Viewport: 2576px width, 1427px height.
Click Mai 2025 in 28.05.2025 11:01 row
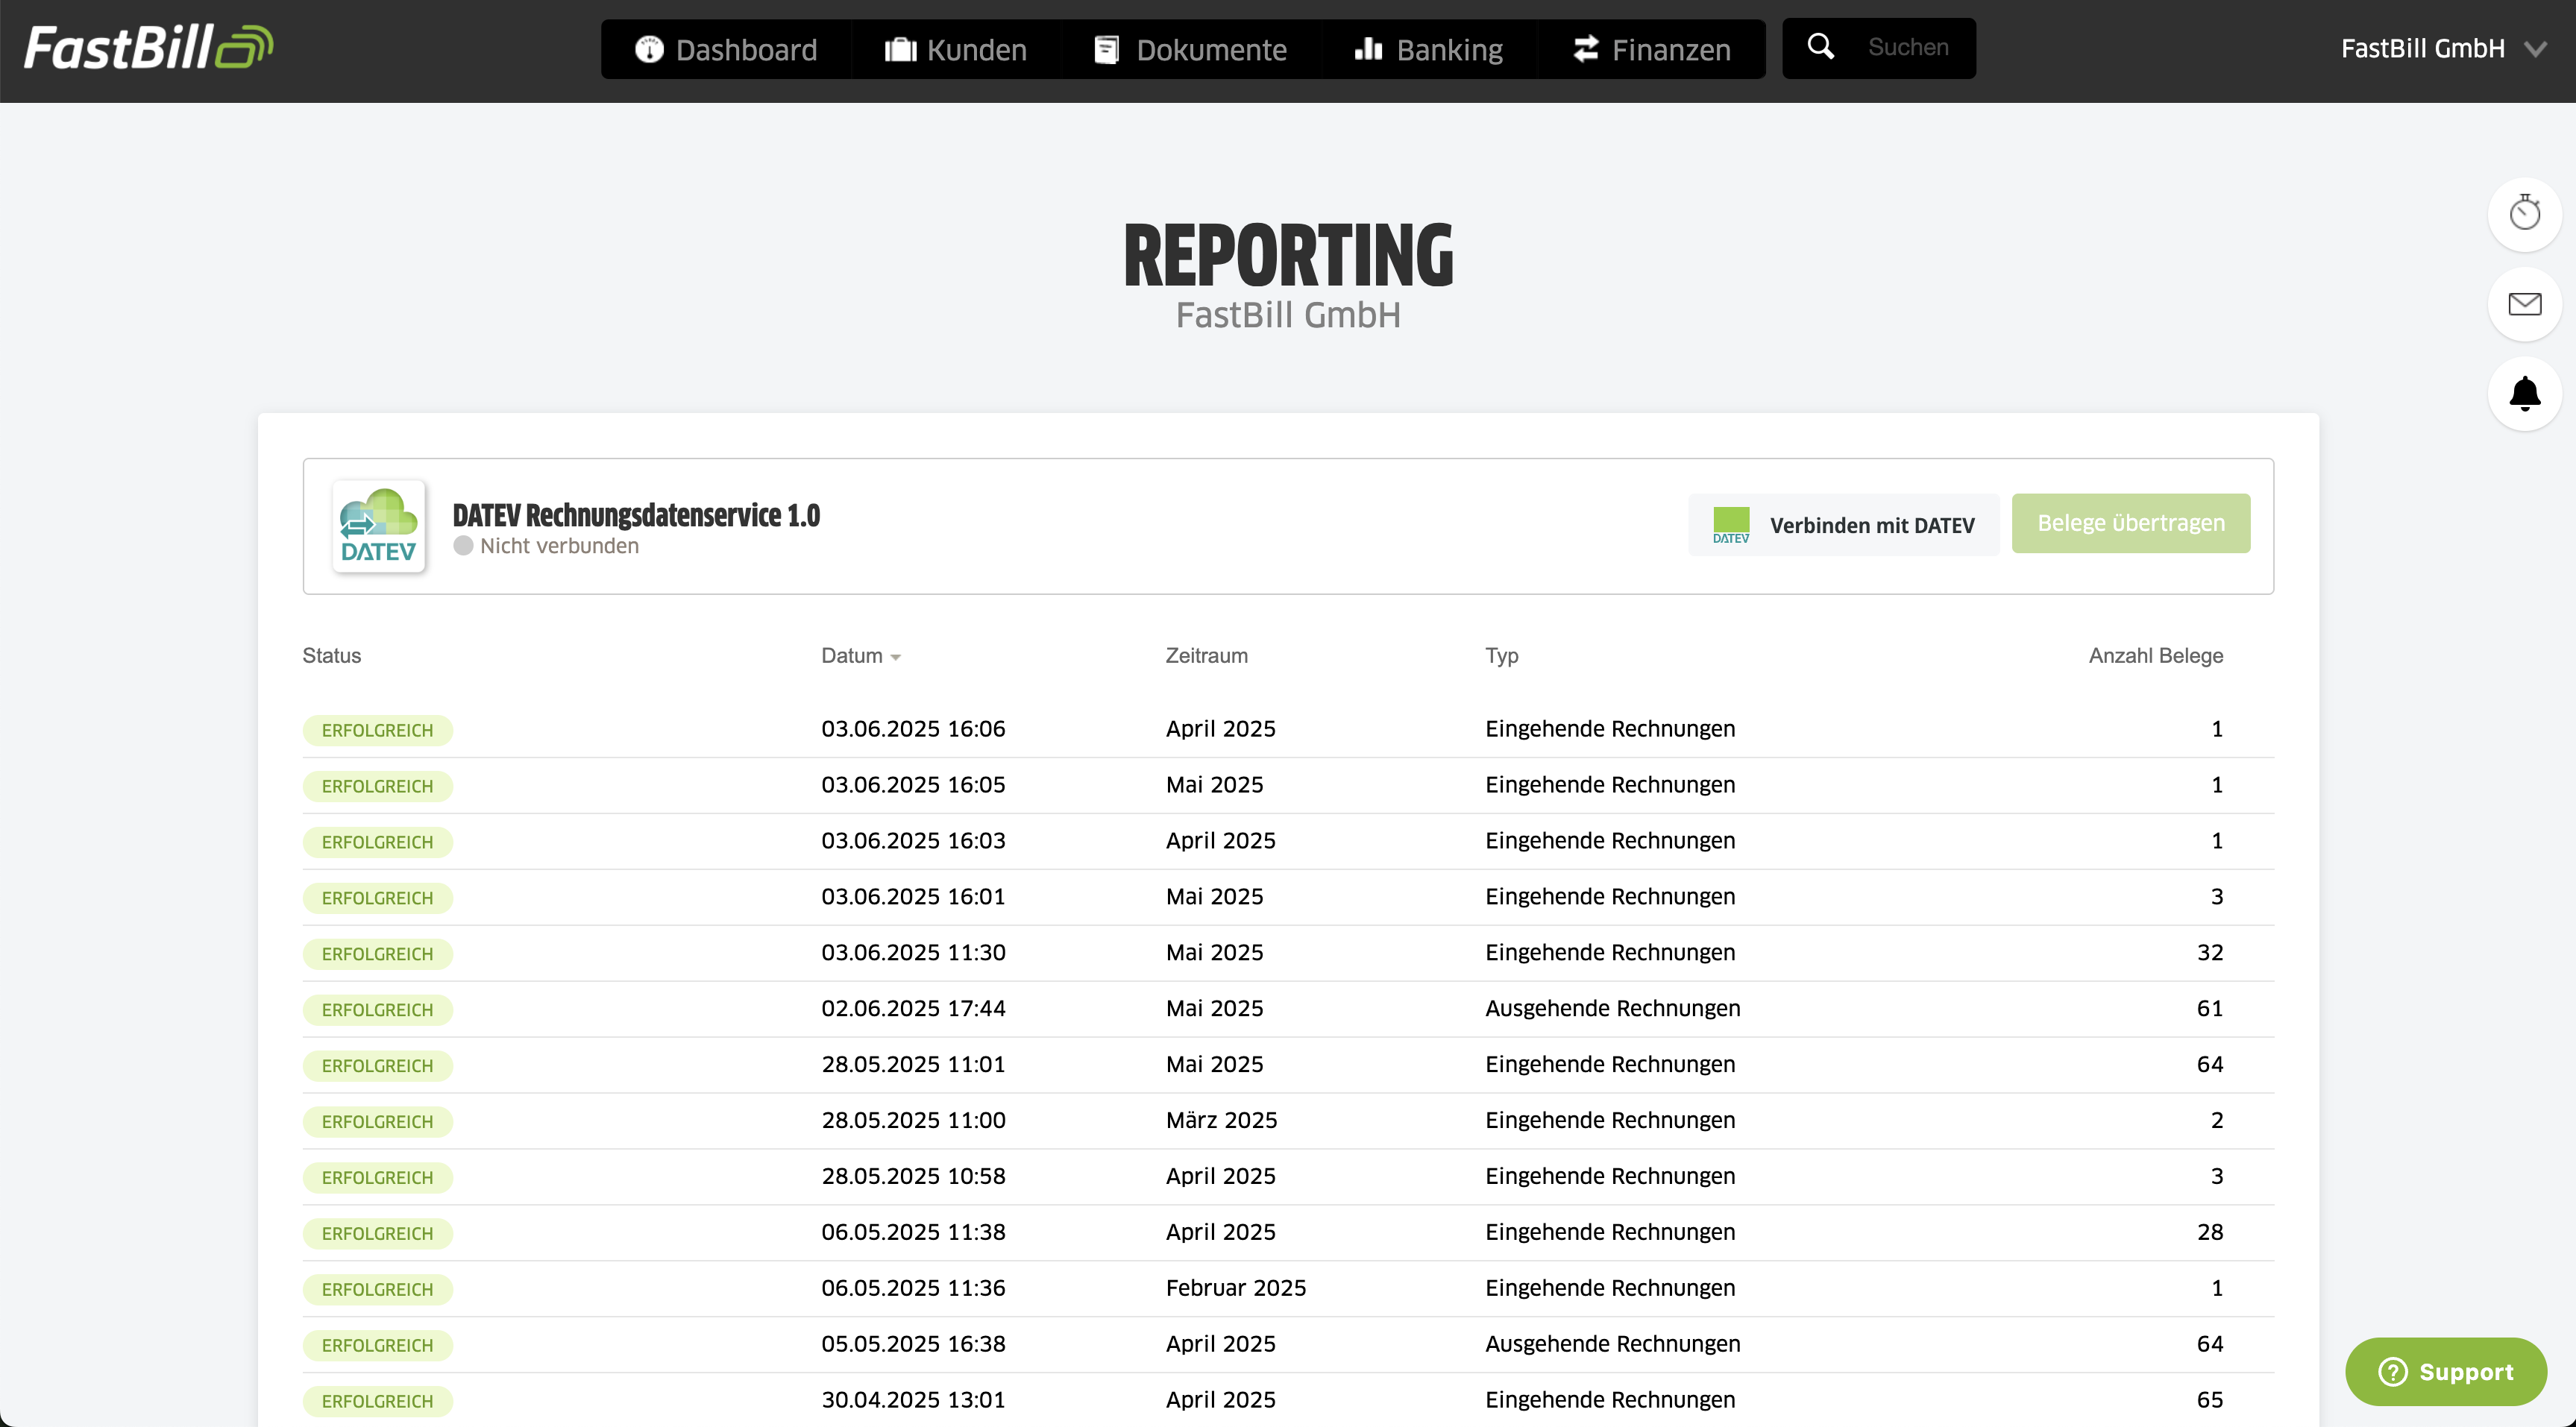(1214, 1065)
